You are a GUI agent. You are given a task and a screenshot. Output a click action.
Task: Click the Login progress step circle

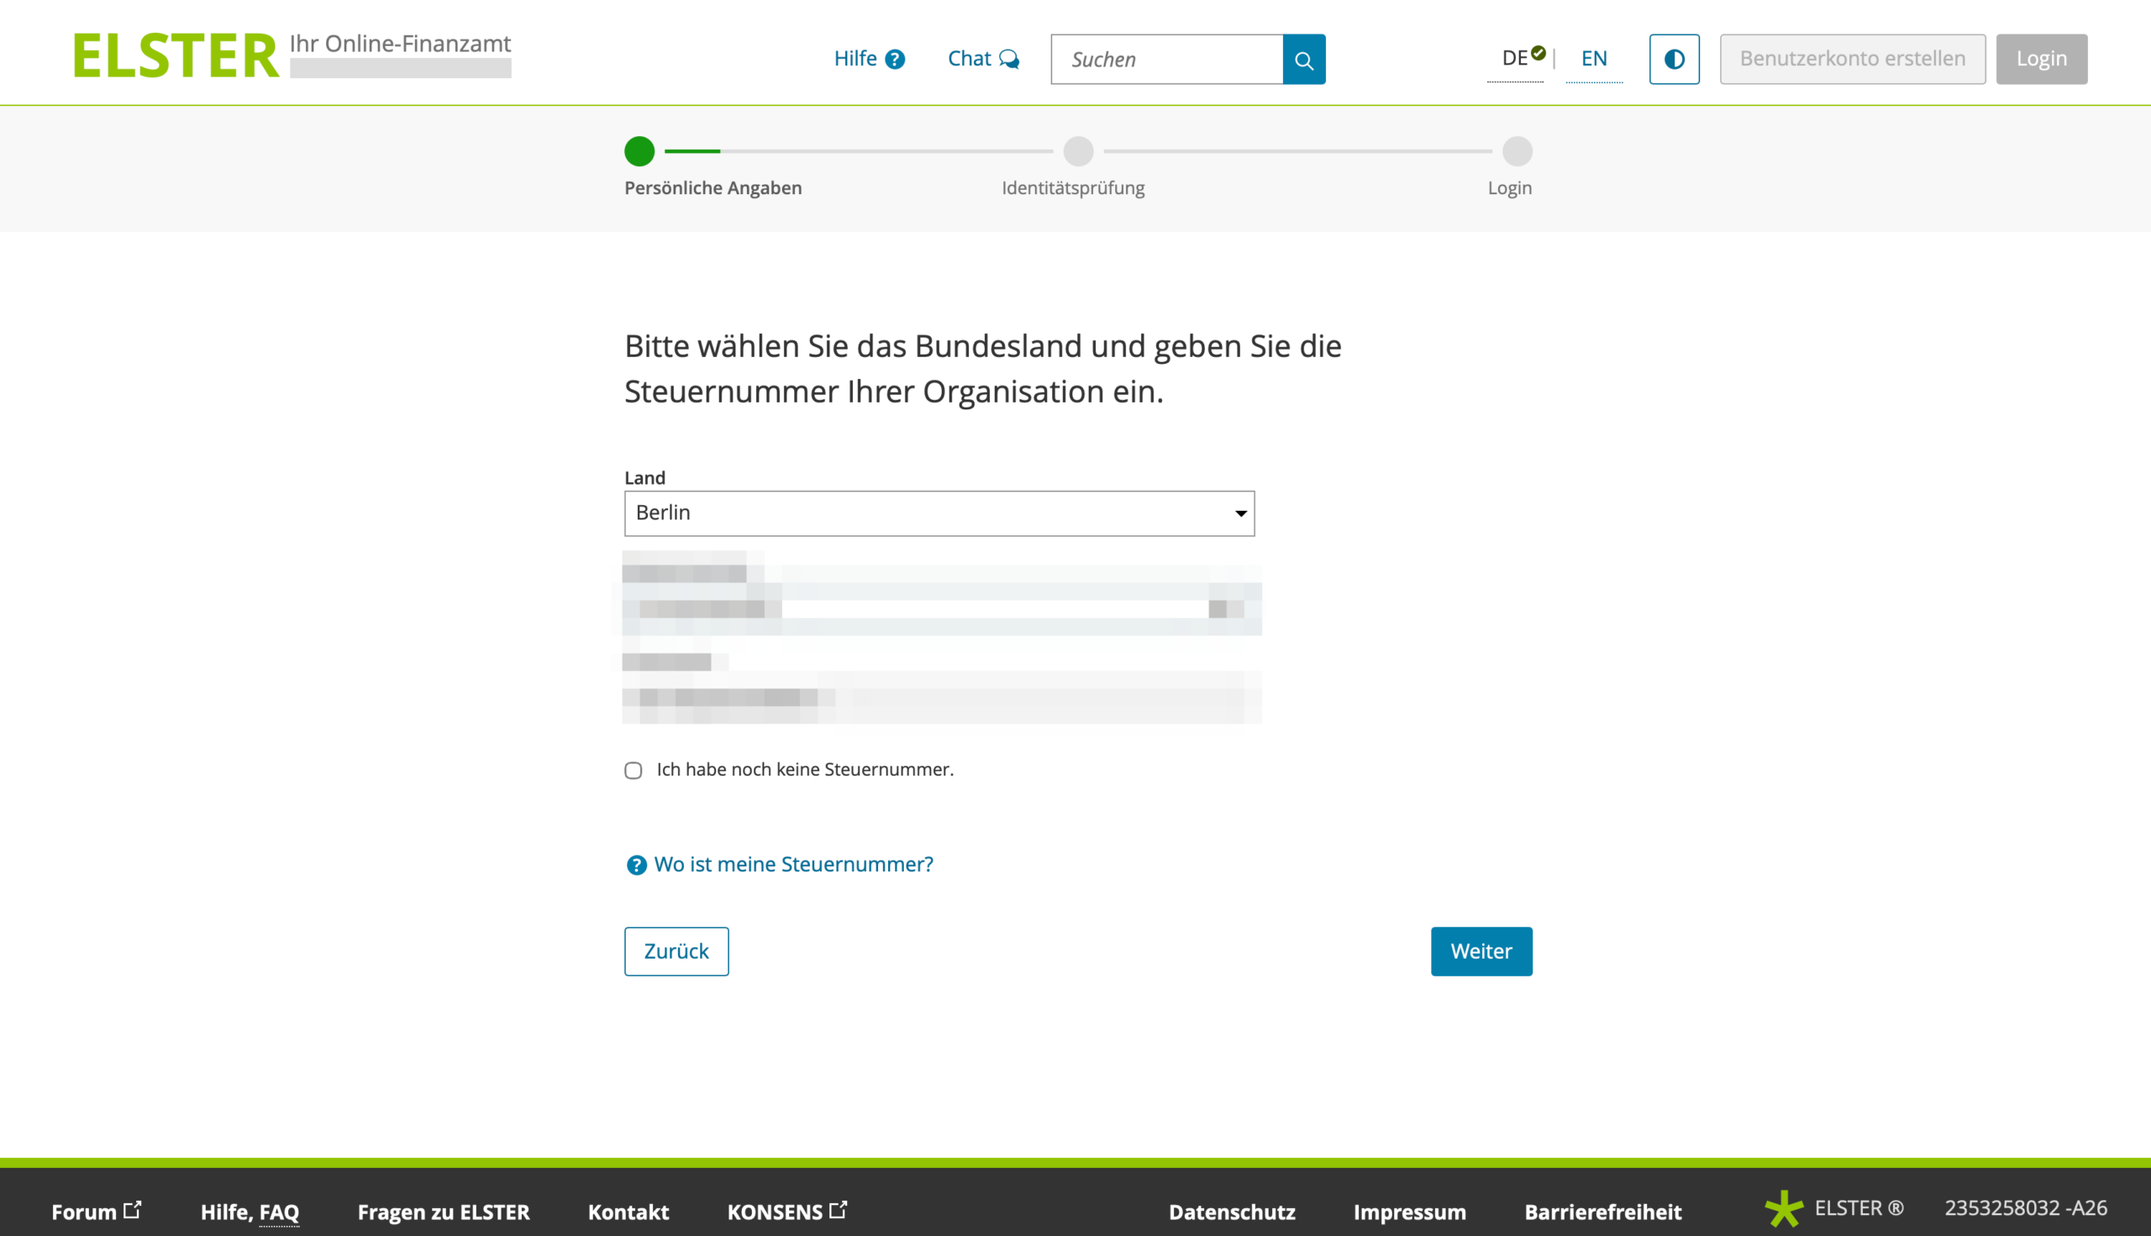(1517, 151)
